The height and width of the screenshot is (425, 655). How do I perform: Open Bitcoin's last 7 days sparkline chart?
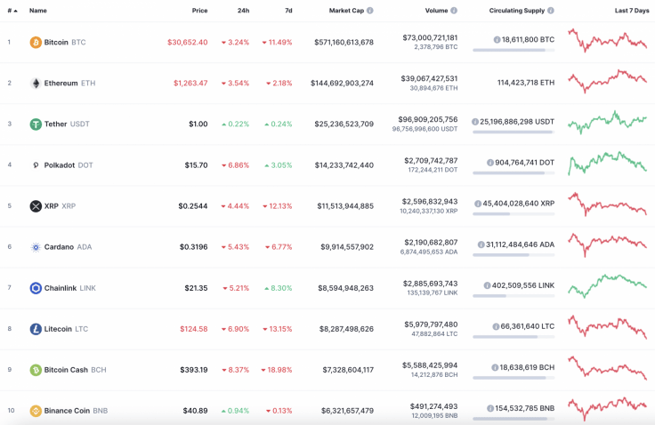point(608,42)
